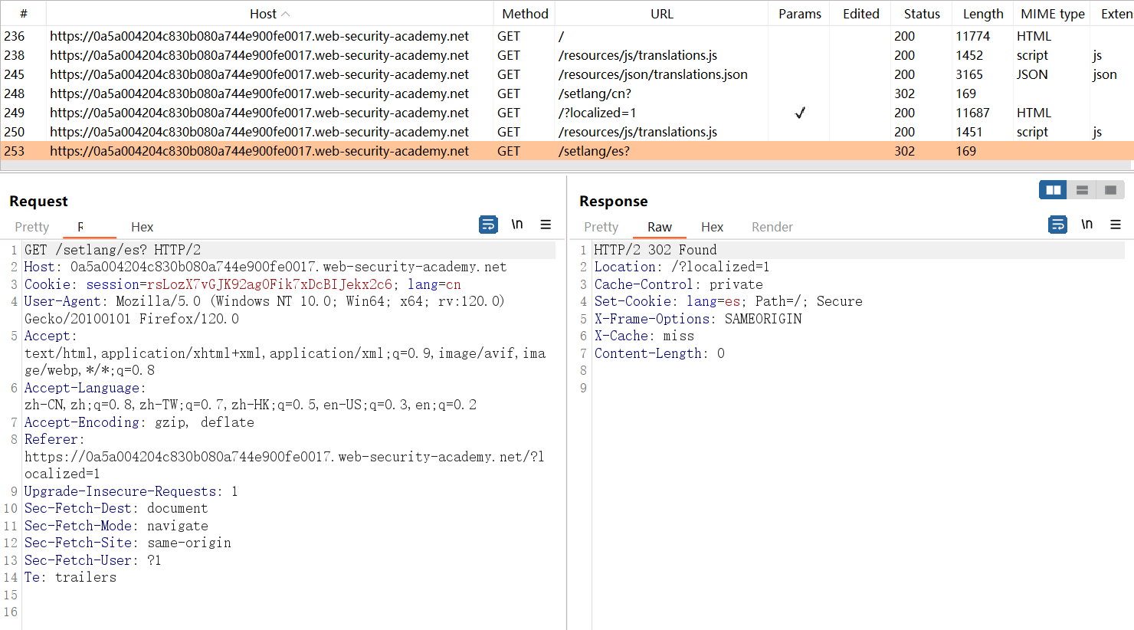
Task: Switch to side-by-side split layout
Action: [1053, 190]
